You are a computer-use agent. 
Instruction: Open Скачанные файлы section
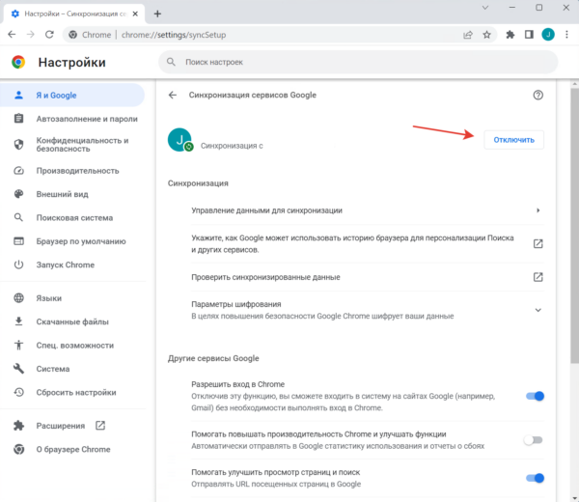click(72, 321)
